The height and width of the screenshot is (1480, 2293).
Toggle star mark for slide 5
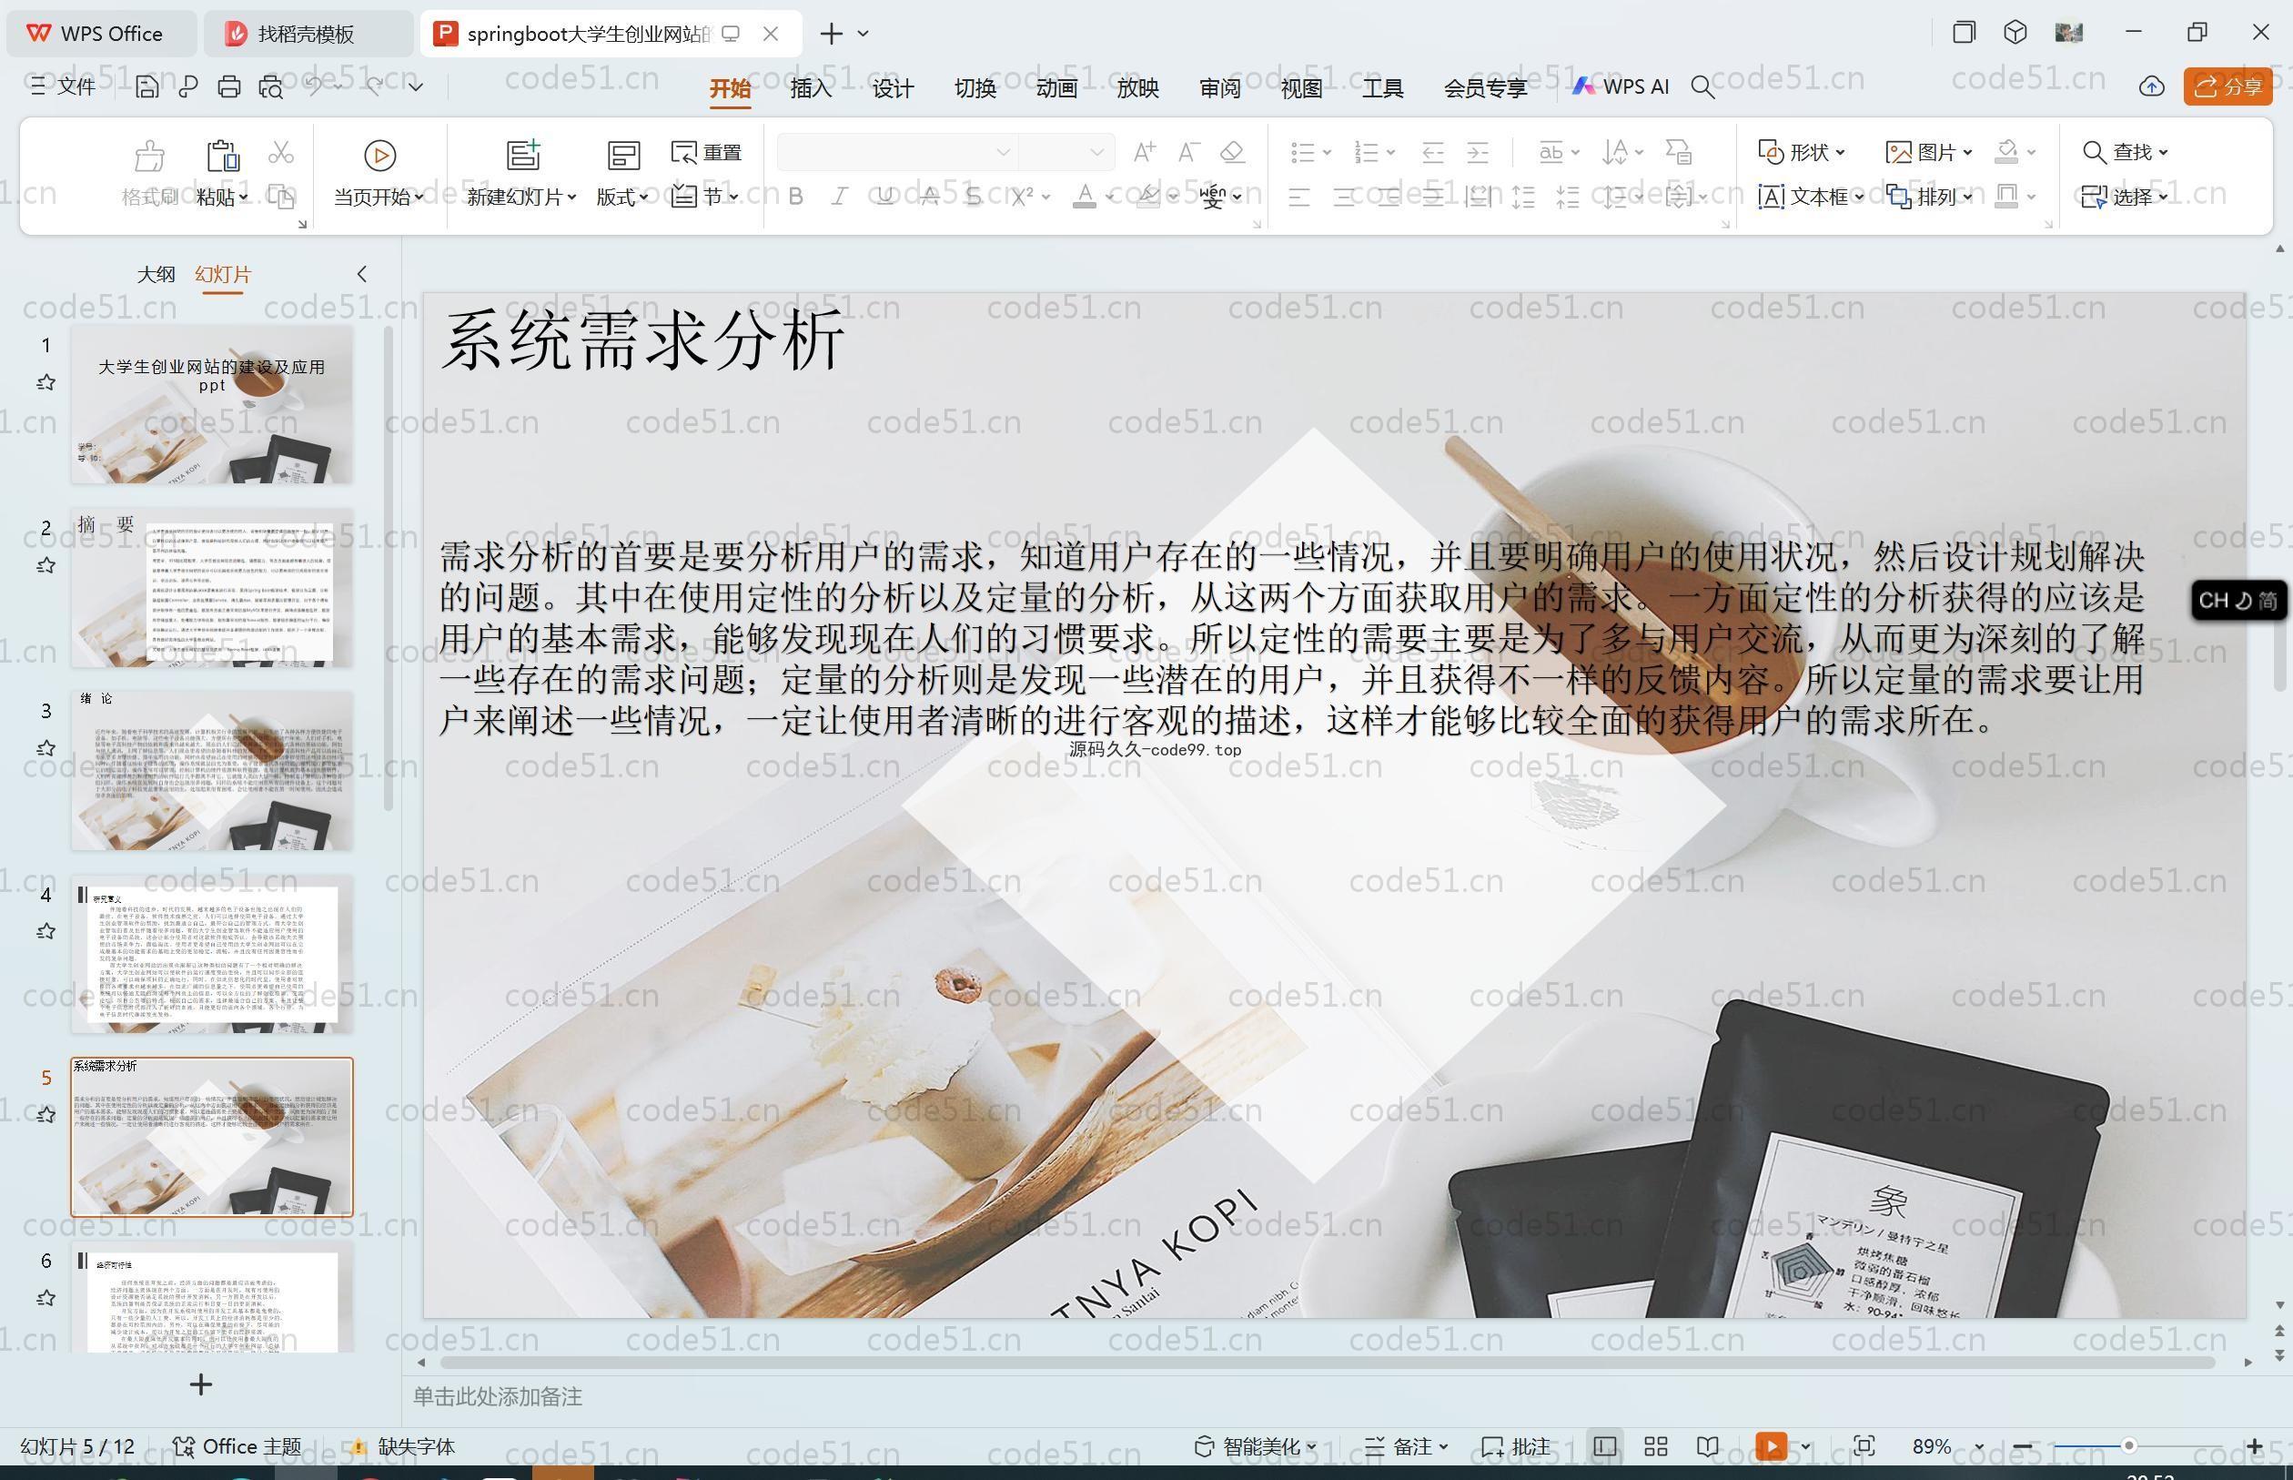[45, 1115]
